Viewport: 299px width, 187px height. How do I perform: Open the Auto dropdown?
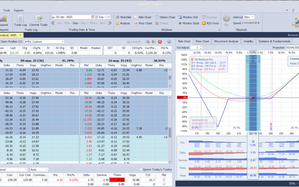[x=47, y=170]
